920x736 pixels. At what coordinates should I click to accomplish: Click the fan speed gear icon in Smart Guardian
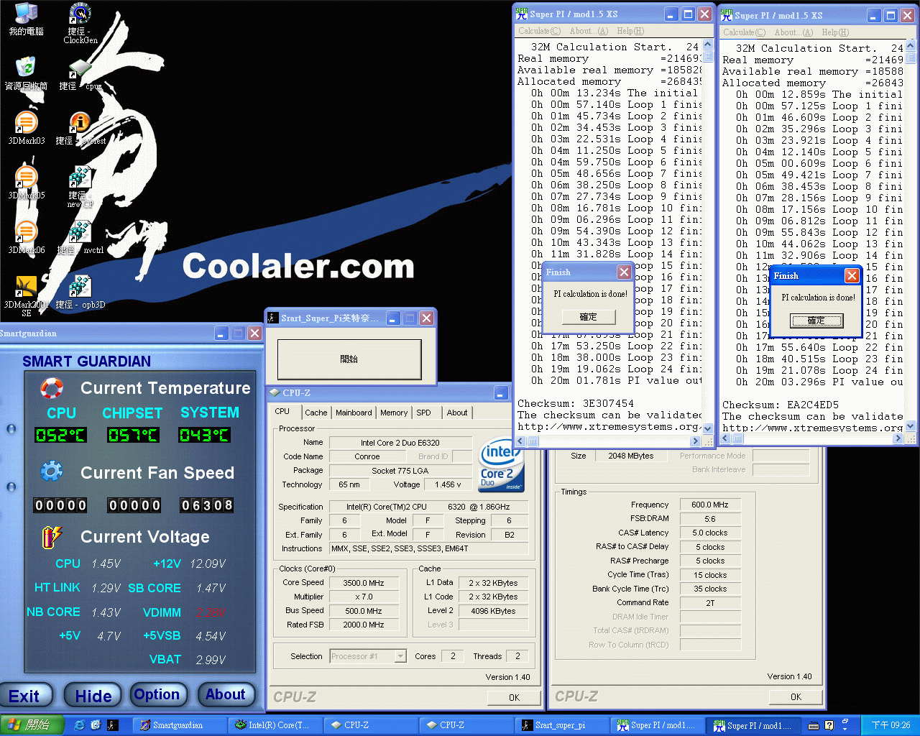52,471
